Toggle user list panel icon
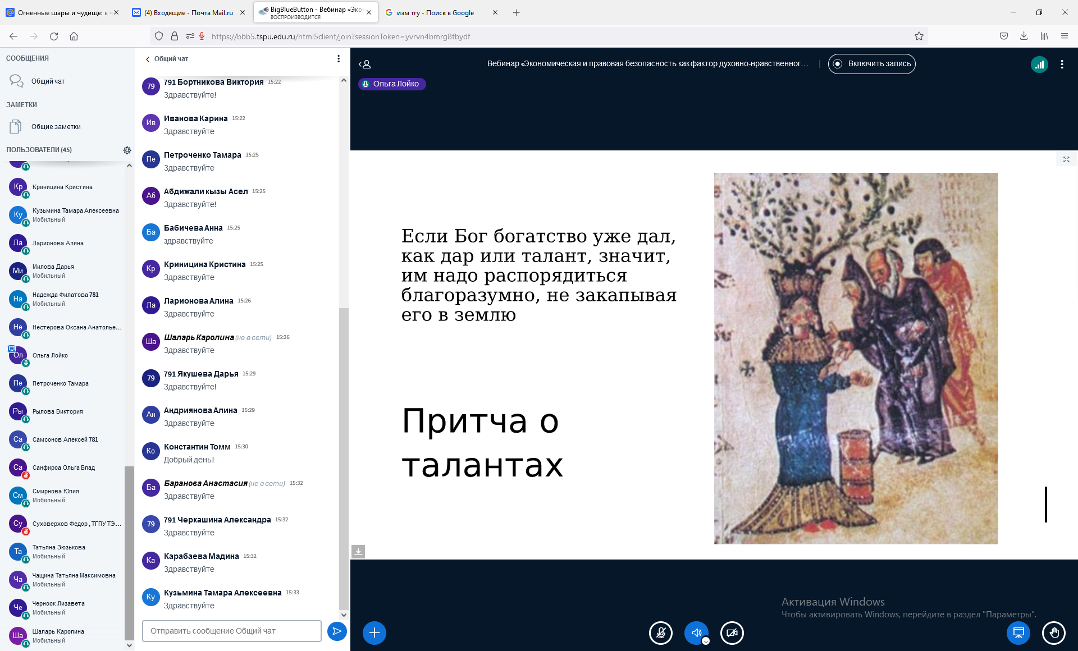This screenshot has width=1078, height=651. pyautogui.click(x=365, y=64)
